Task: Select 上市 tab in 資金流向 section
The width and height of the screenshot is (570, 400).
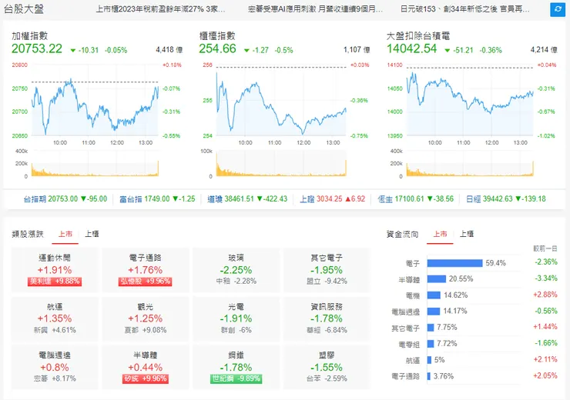Action: [x=440, y=234]
